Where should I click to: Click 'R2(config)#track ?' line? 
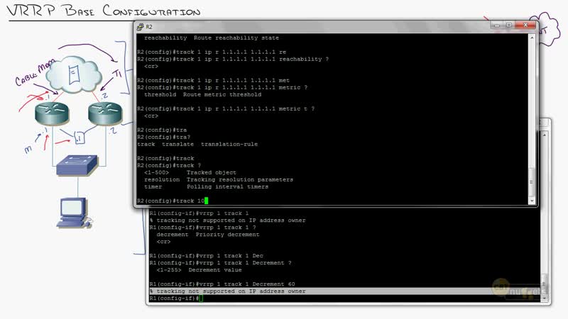coord(169,166)
